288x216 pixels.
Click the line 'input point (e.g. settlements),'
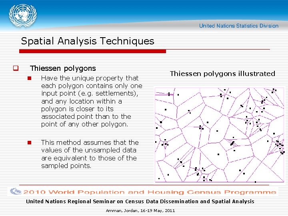click(x=90, y=94)
